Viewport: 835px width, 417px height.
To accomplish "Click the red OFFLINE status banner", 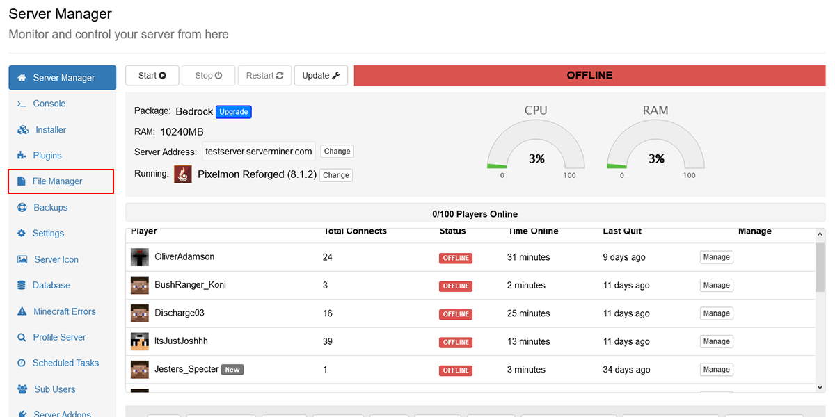I will [x=589, y=76].
